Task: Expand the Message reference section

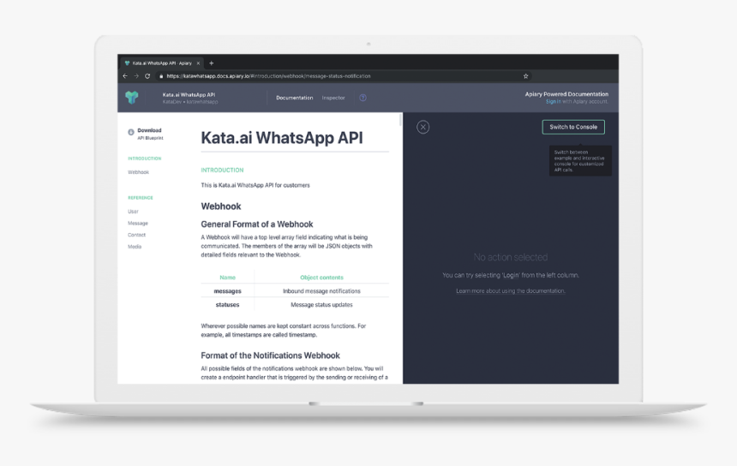Action: click(137, 223)
